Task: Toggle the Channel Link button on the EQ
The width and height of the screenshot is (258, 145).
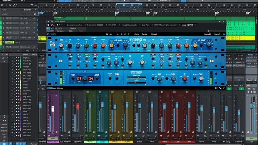Action: pos(110,78)
